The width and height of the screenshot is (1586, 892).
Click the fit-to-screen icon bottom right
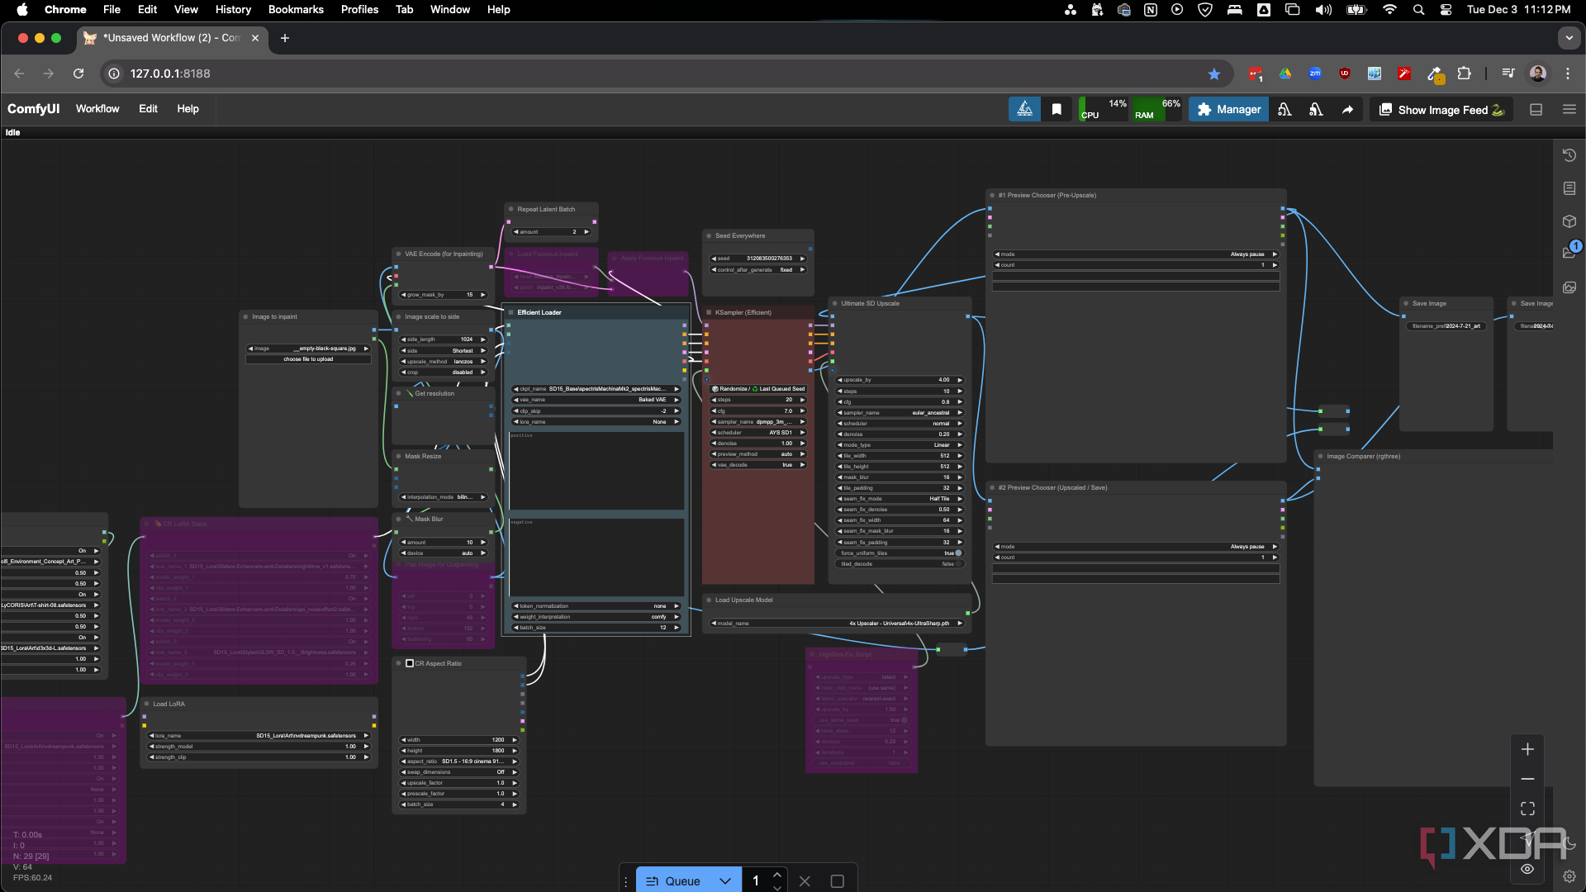(x=1527, y=808)
